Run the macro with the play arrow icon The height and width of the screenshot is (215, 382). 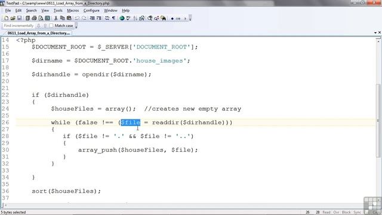(185, 19)
